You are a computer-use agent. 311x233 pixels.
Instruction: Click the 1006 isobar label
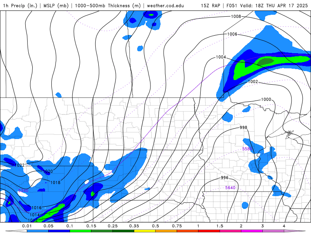click(x=232, y=34)
